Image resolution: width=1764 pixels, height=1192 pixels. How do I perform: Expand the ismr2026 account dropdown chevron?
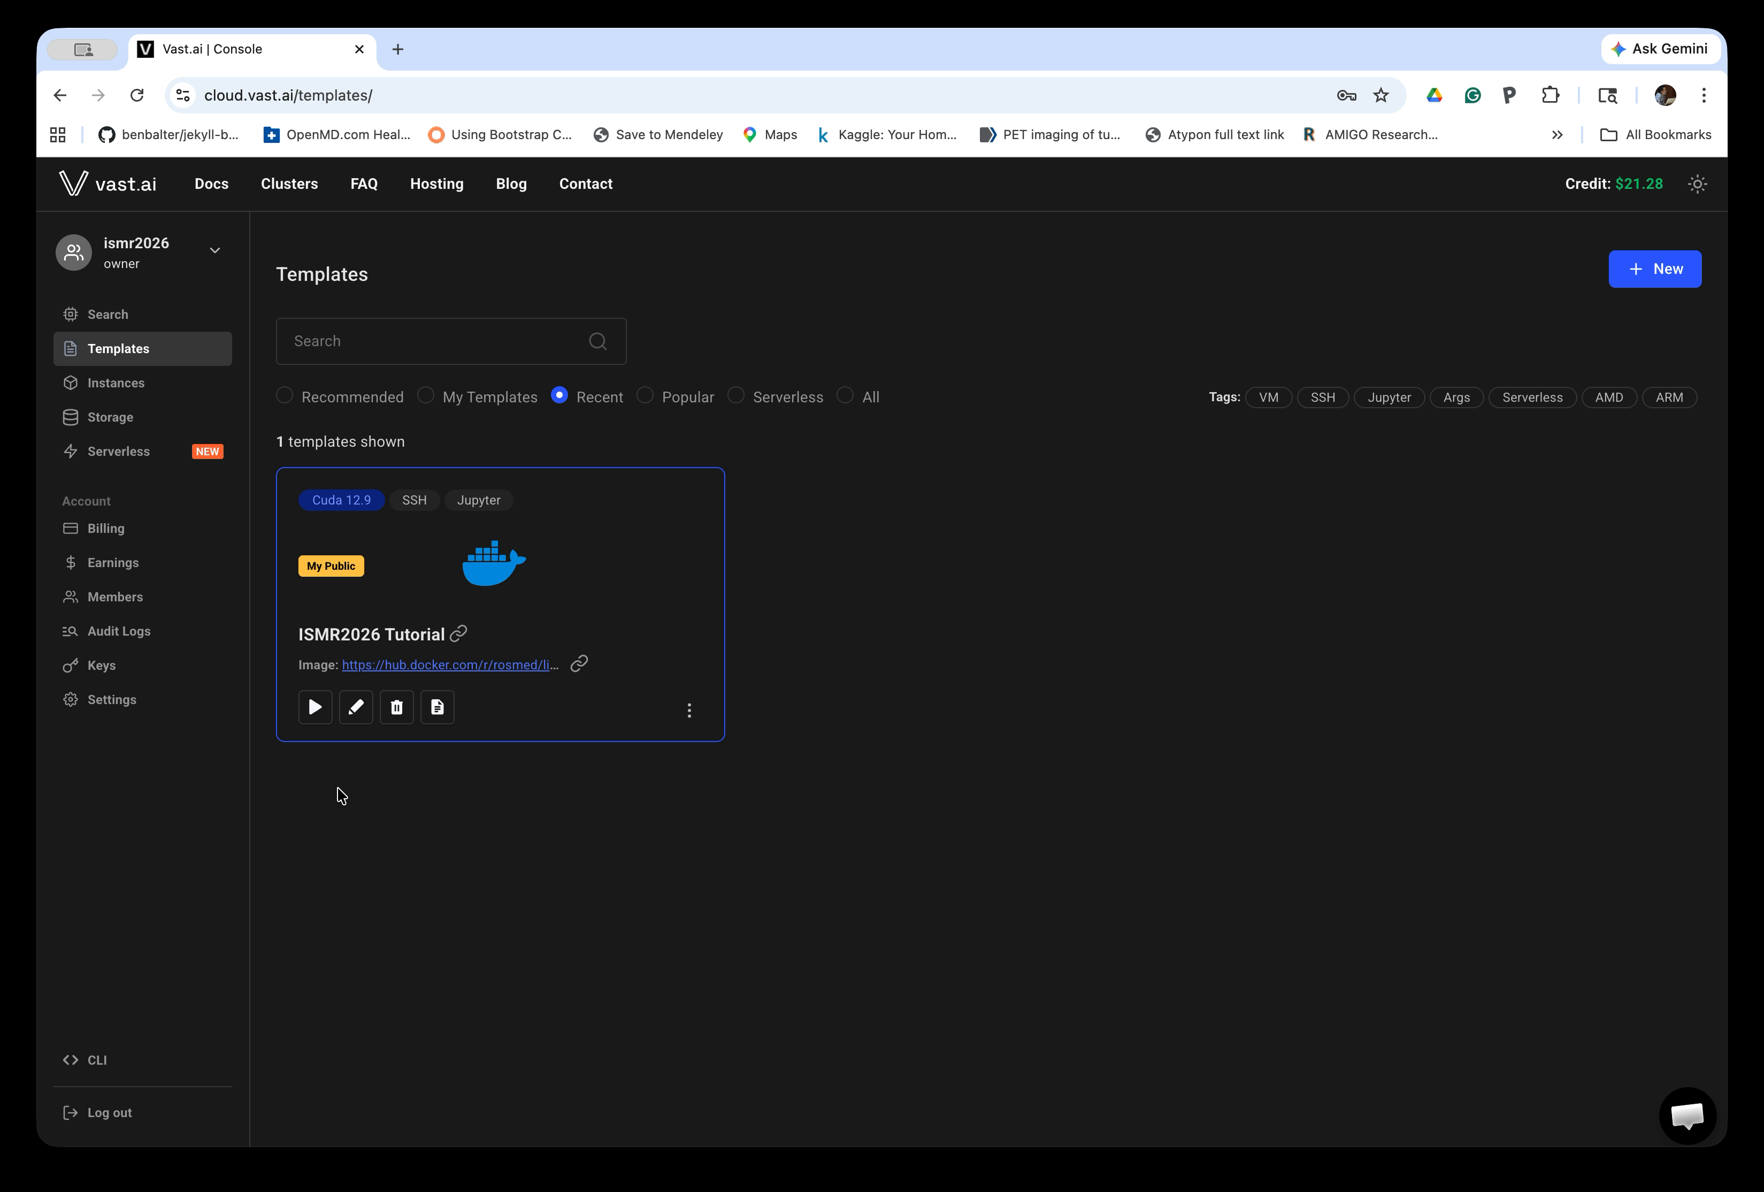pyautogui.click(x=215, y=250)
